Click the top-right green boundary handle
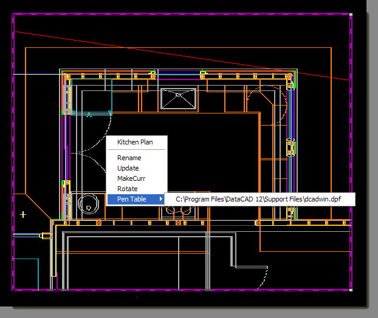Viewport: 378px width, 318px height. 351,15
